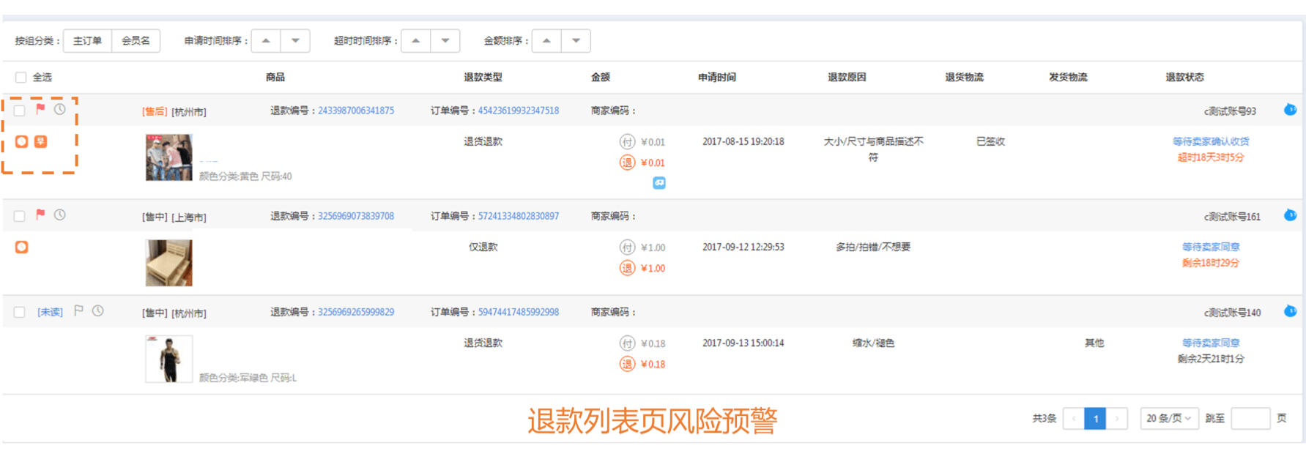
Task: Open order number 57241334802830897 link
Action: point(519,216)
